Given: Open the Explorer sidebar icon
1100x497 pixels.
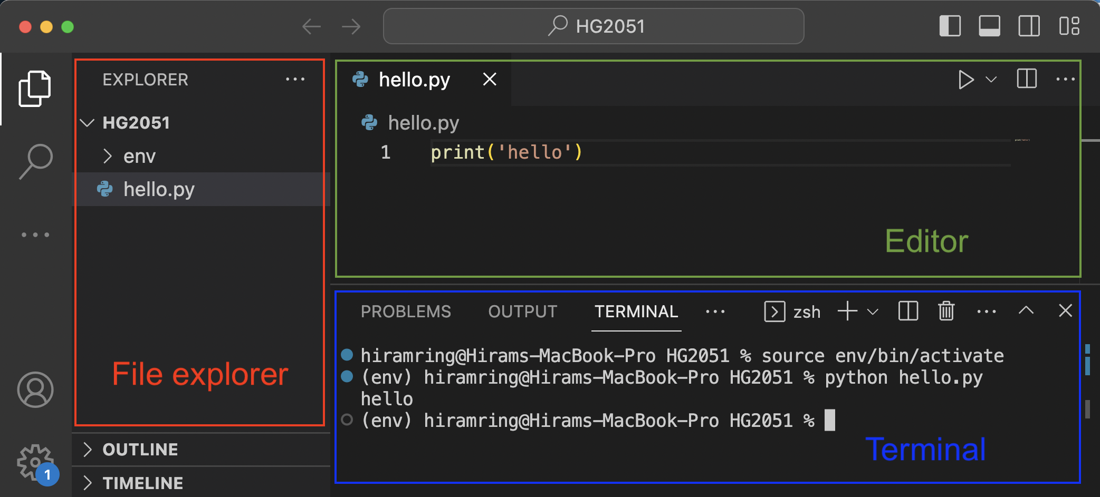Looking at the screenshot, I should (x=35, y=89).
